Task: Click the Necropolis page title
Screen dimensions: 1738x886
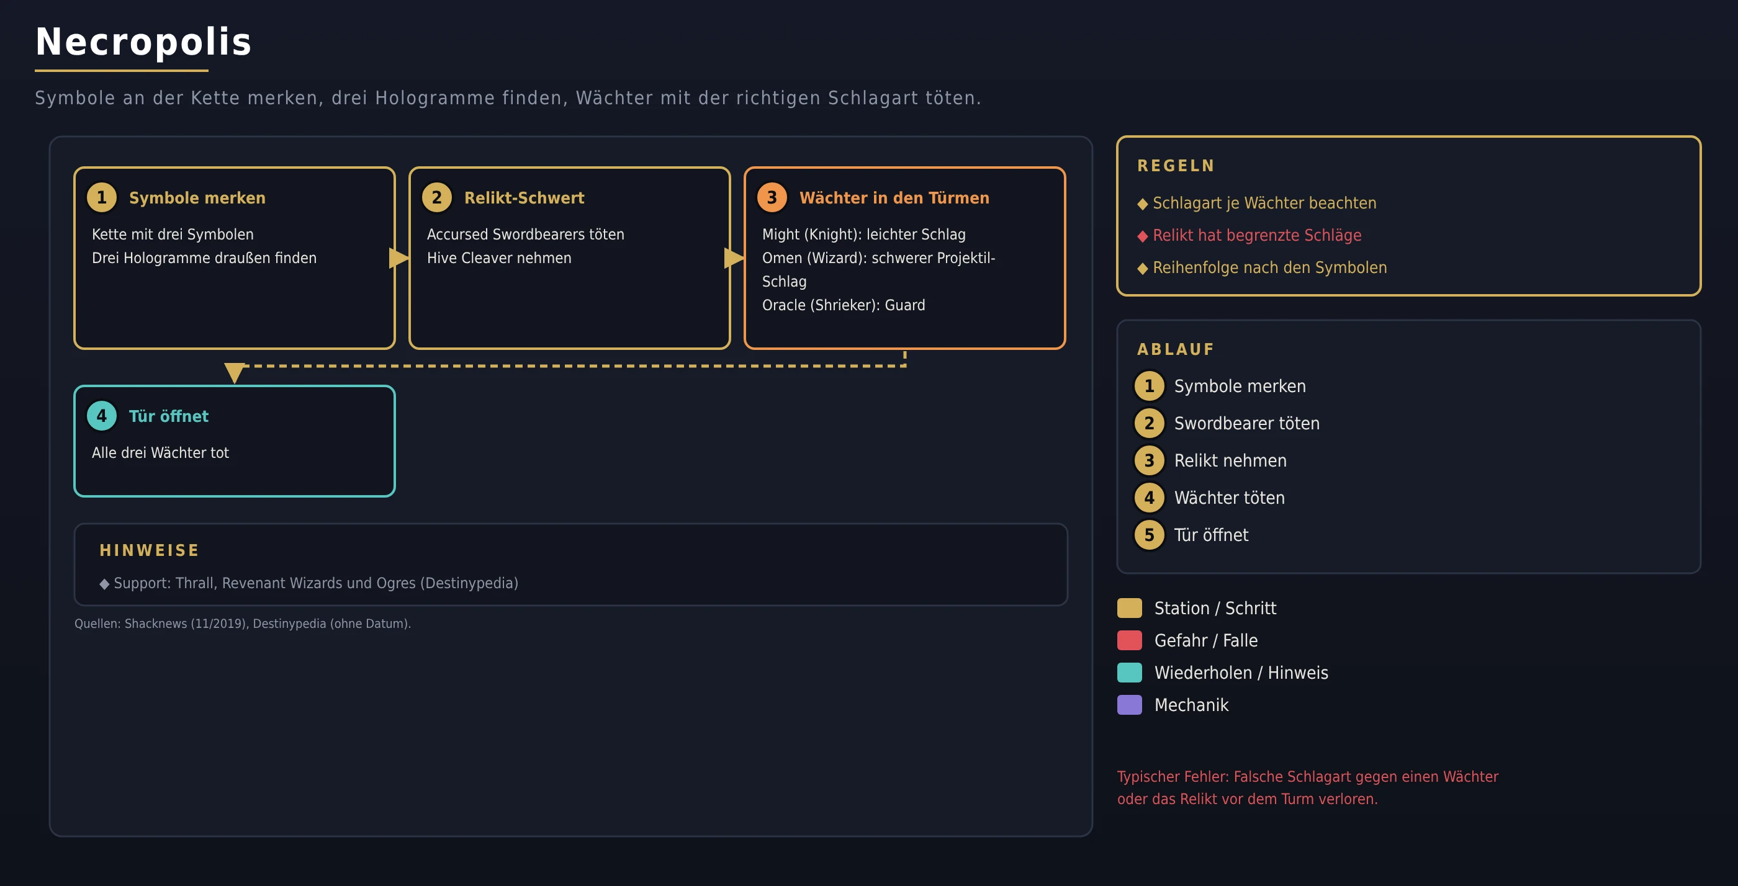Action: pos(144,42)
